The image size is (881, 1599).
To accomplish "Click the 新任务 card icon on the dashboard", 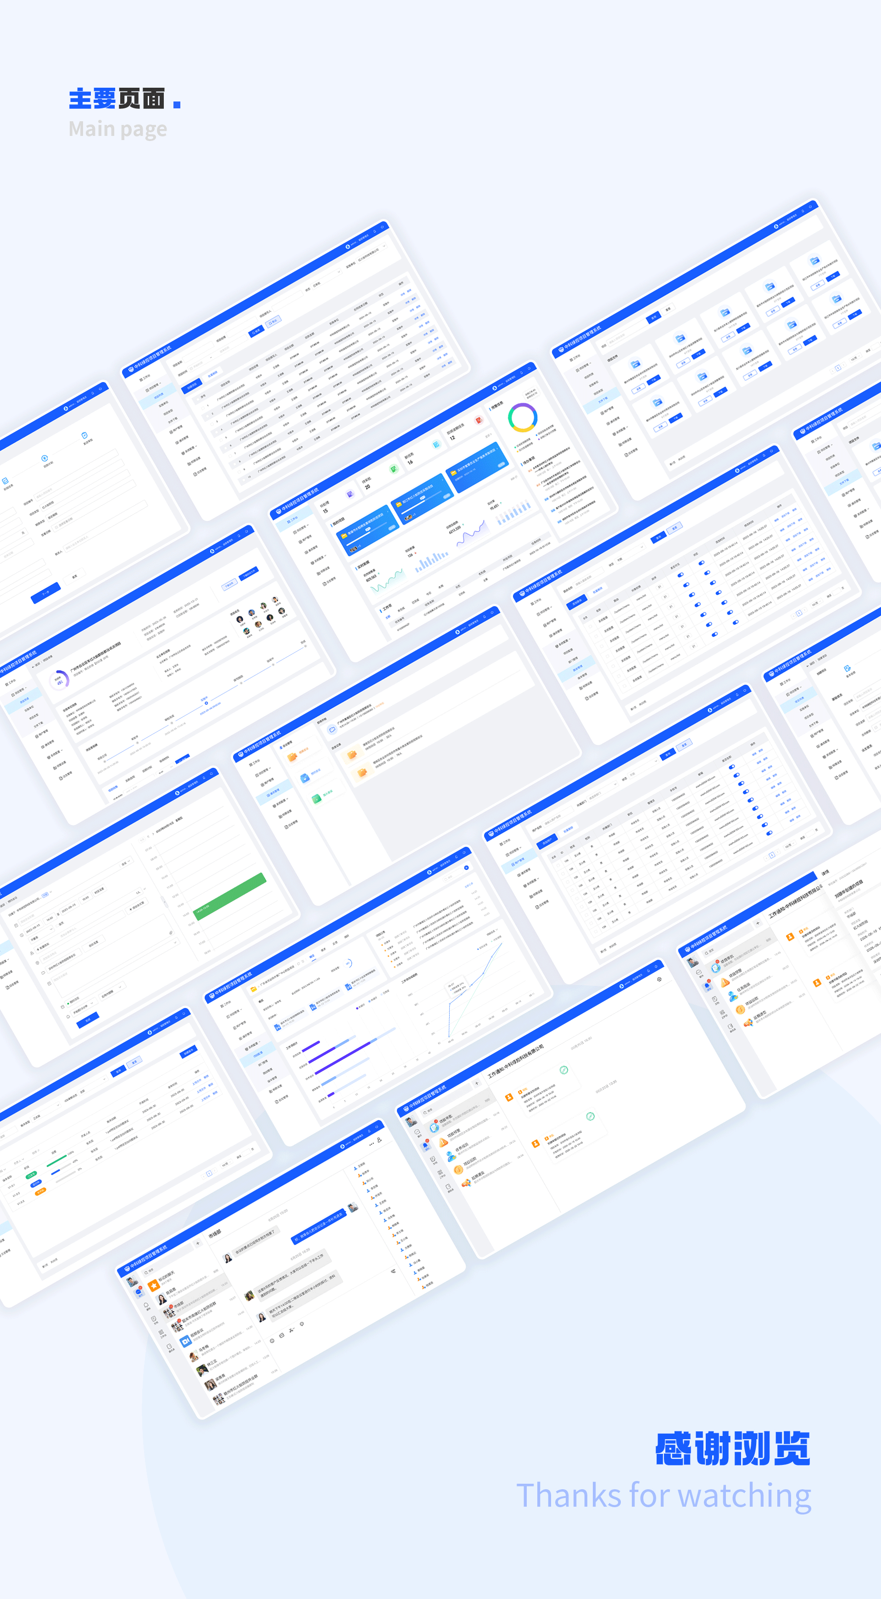I will pyautogui.click(x=437, y=445).
